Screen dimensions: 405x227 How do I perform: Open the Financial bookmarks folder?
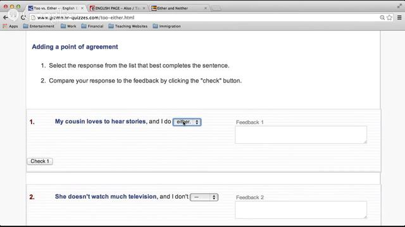(x=92, y=26)
